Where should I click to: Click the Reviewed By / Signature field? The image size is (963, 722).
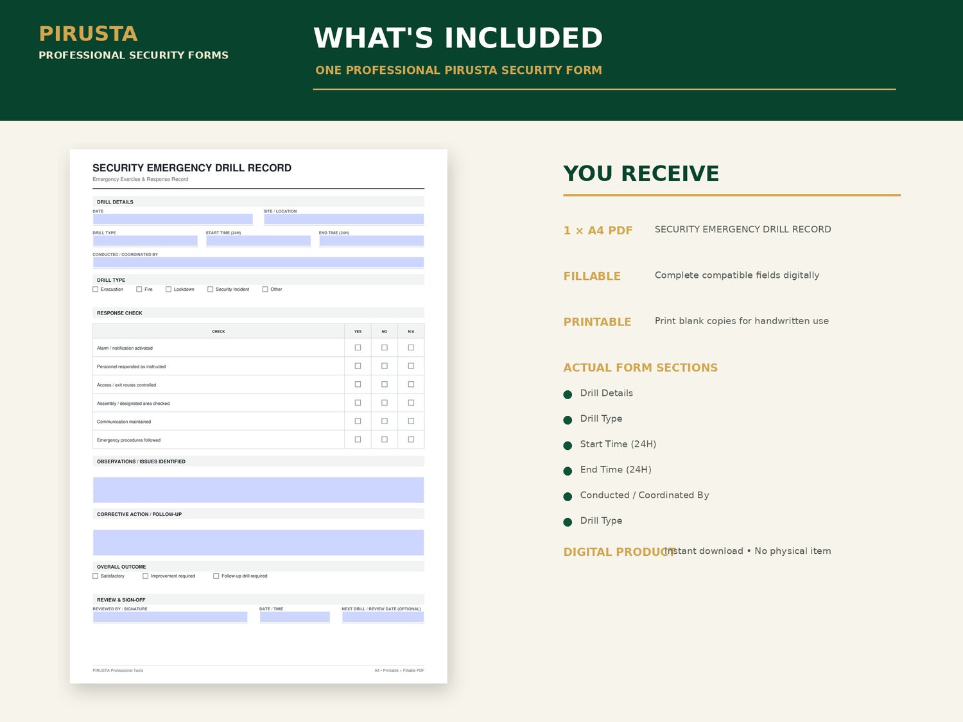pos(170,617)
